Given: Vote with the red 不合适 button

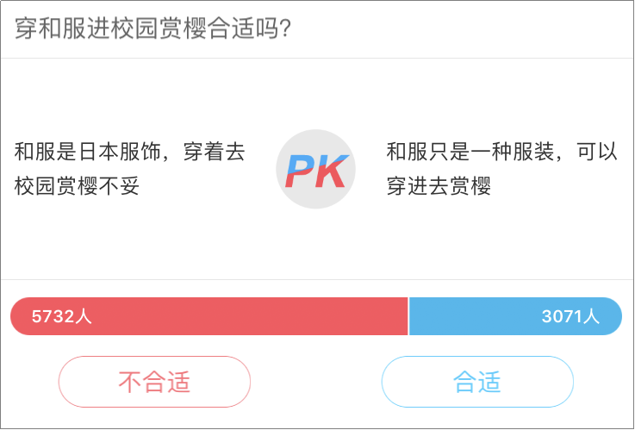Looking at the screenshot, I should click(x=154, y=382).
